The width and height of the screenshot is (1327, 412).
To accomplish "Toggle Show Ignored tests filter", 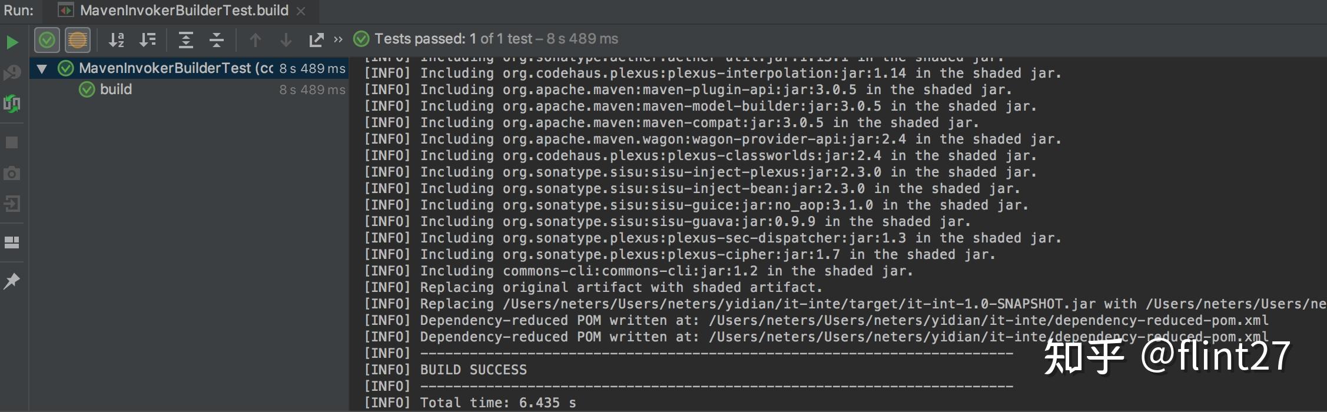I will pyautogui.click(x=77, y=40).
